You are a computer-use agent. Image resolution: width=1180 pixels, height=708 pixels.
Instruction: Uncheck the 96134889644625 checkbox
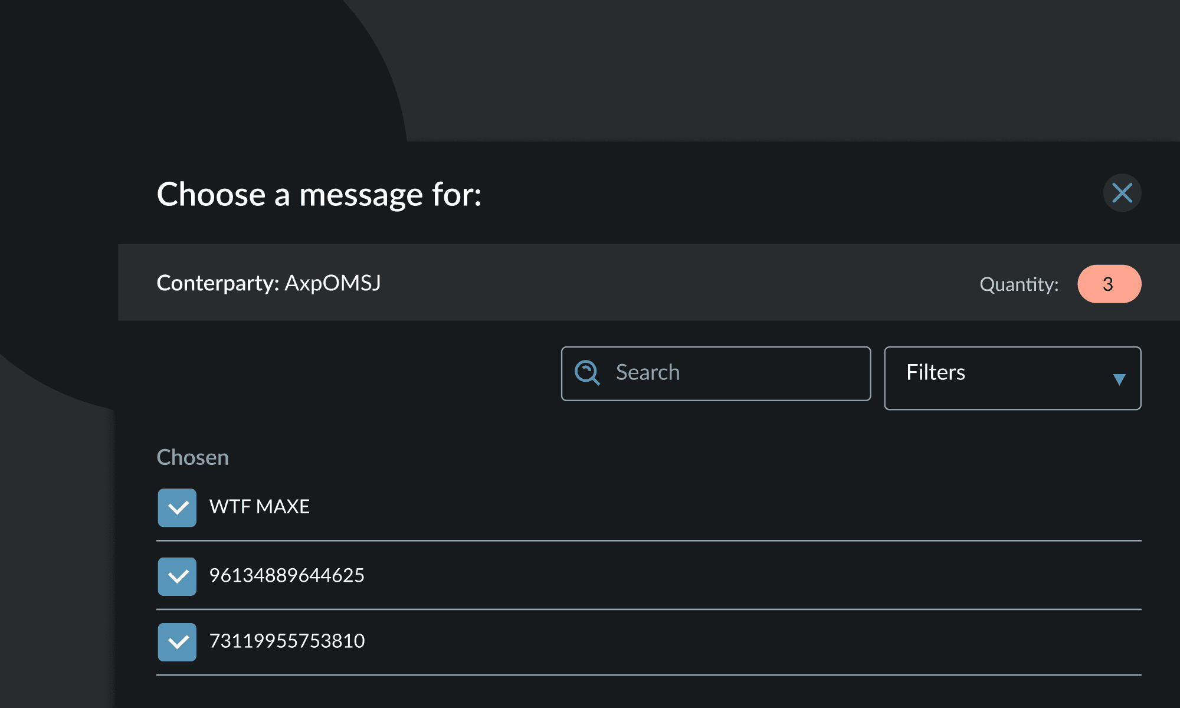tap(177, 576)
